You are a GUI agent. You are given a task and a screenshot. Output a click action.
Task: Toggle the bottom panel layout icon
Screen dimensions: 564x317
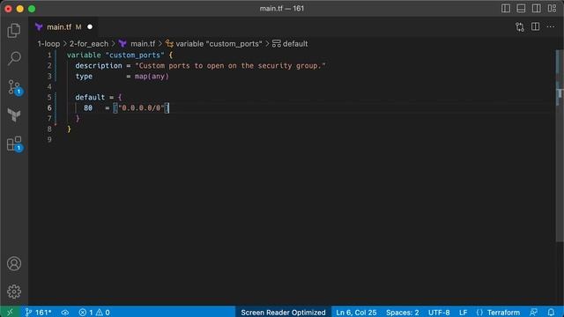[521, 8]
